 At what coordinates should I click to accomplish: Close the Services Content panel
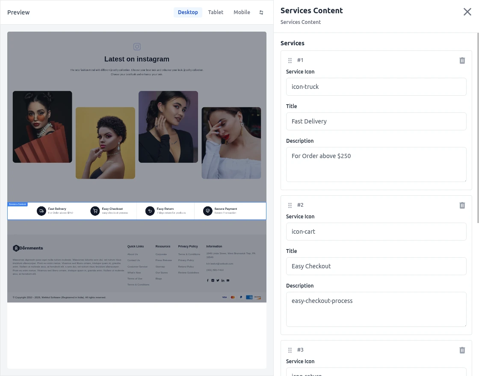pyautogui.click(x=467, y=12)
